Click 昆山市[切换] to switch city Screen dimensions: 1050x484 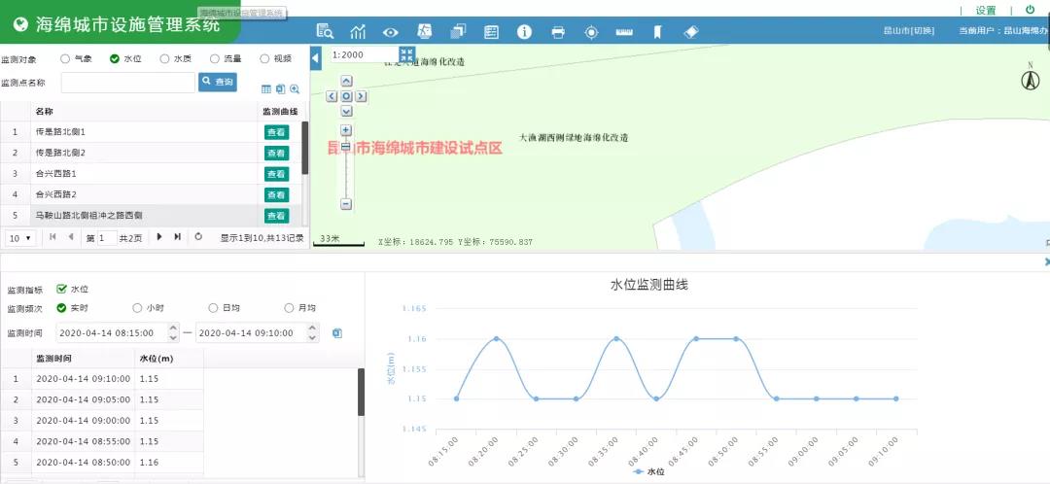pos(910,31)
